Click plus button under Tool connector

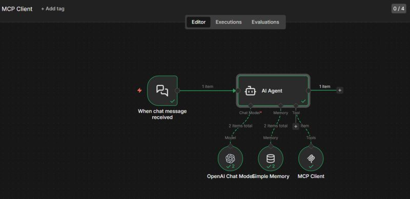(296, 126)
